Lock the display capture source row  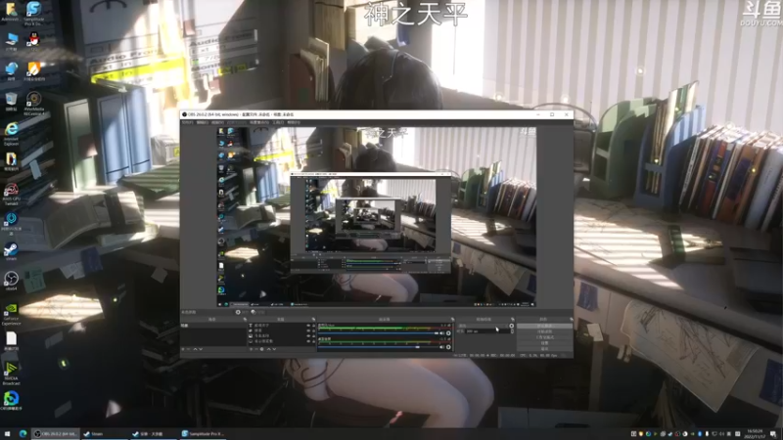pyautogui.click(x=313, y=341)
